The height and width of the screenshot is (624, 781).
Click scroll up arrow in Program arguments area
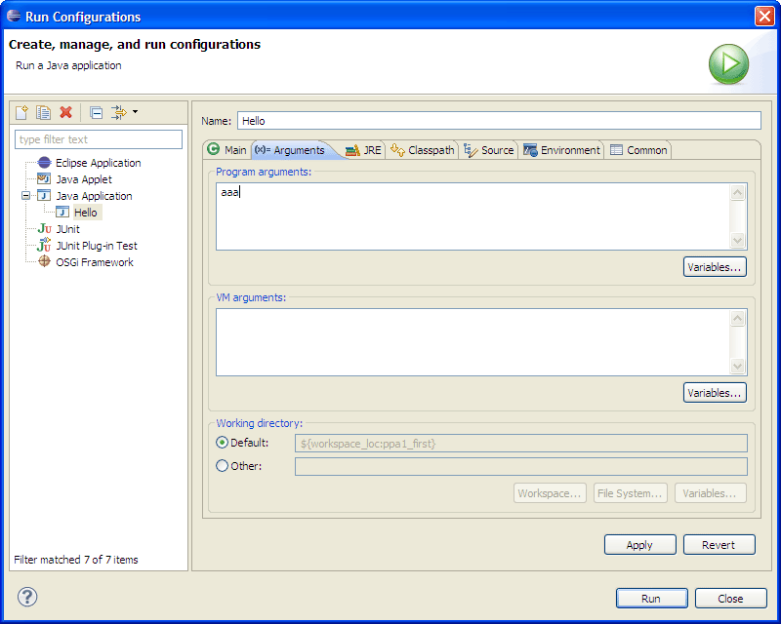coord(738,192)
